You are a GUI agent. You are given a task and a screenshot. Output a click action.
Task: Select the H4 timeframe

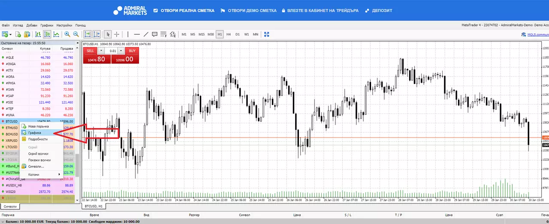(229, 34)
